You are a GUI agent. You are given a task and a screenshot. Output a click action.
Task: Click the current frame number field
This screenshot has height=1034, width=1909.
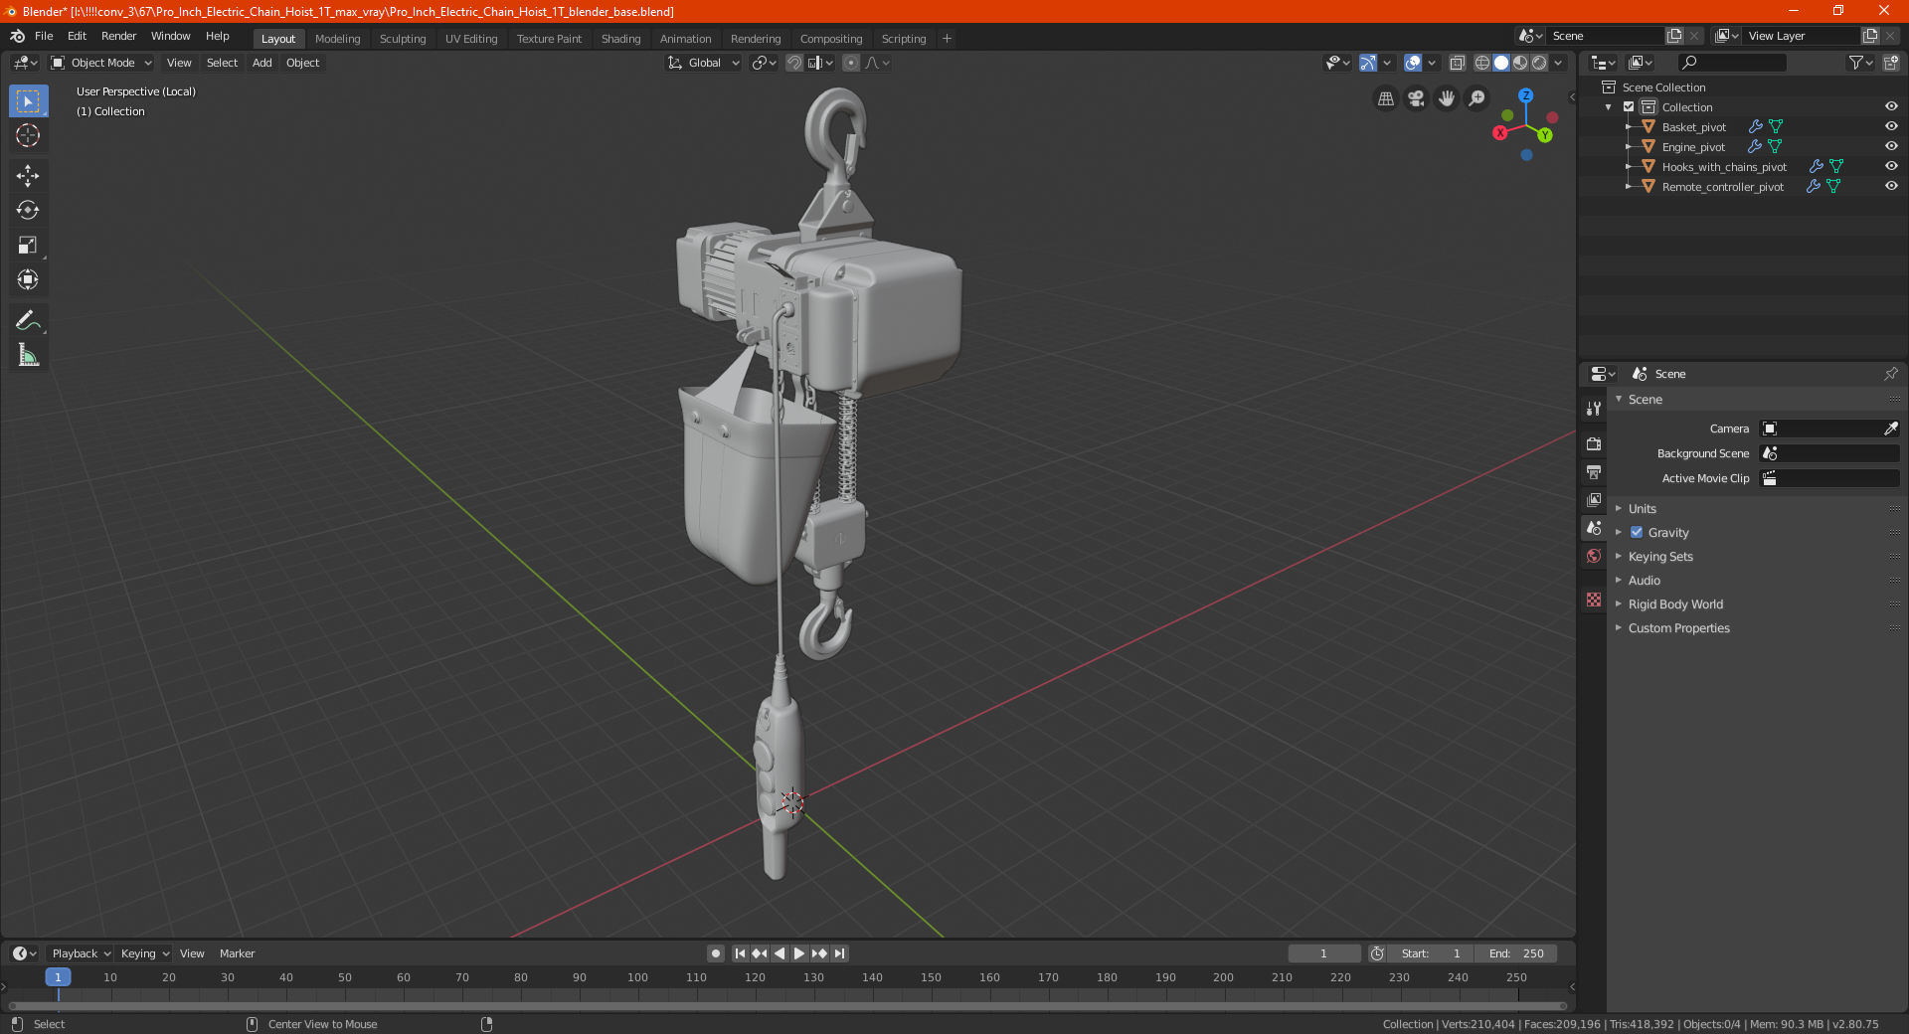click(x=1323, y=953)
